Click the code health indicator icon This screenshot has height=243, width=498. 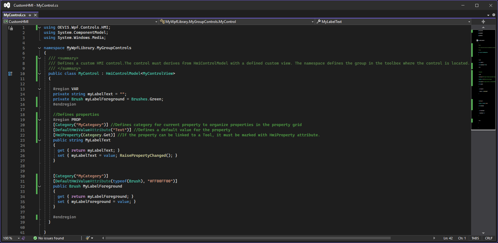[x=23, y=238]
